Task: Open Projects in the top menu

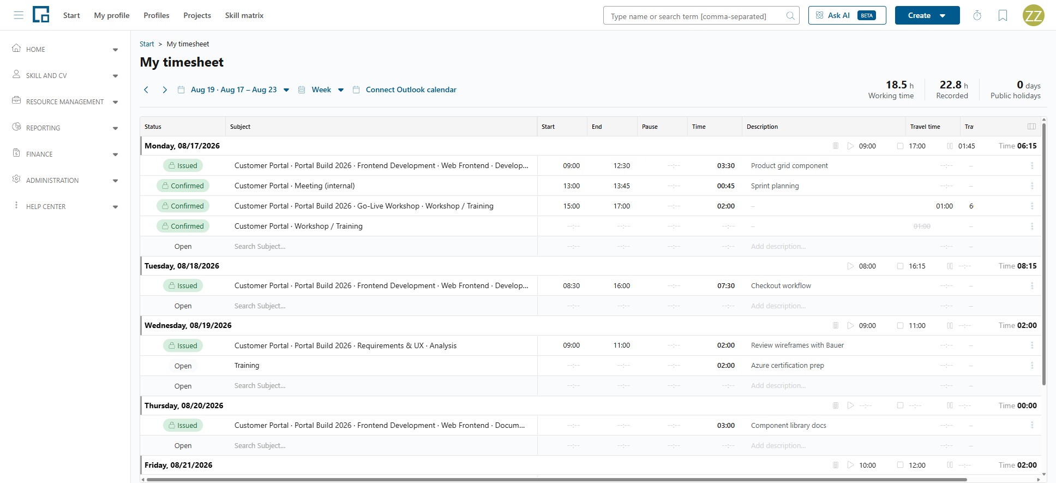Action: coord(197,15)
